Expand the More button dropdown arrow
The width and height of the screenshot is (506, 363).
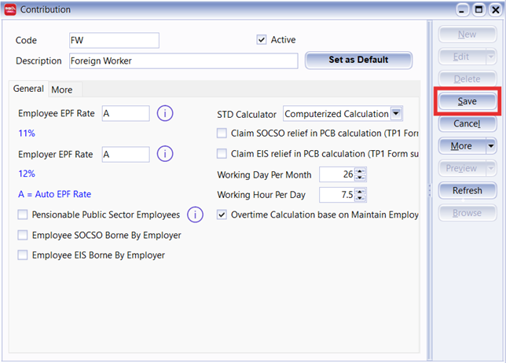(491, 146)
